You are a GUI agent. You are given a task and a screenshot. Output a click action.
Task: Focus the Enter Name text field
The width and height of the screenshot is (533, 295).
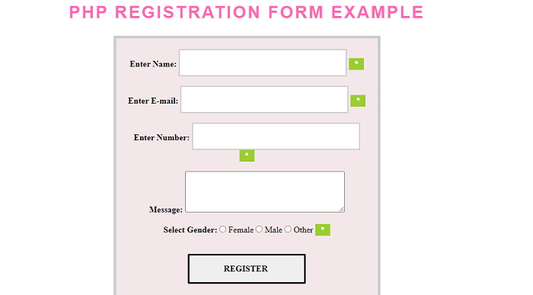(x=263, y=63)
